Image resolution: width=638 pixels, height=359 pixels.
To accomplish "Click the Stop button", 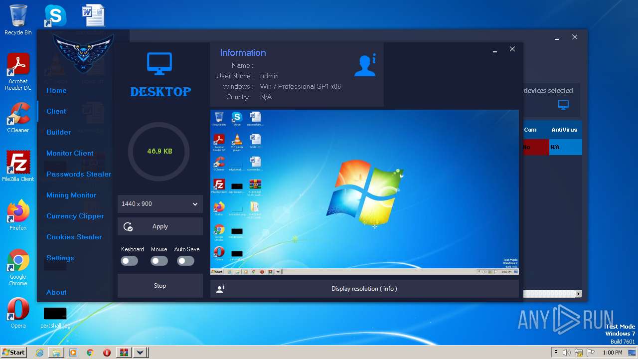I will point(160,286).
